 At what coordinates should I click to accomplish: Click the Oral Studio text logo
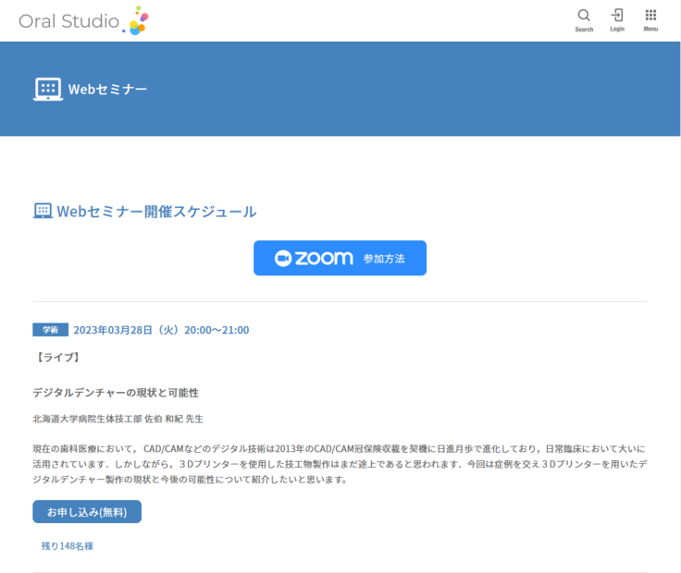[x=68, y=21]
